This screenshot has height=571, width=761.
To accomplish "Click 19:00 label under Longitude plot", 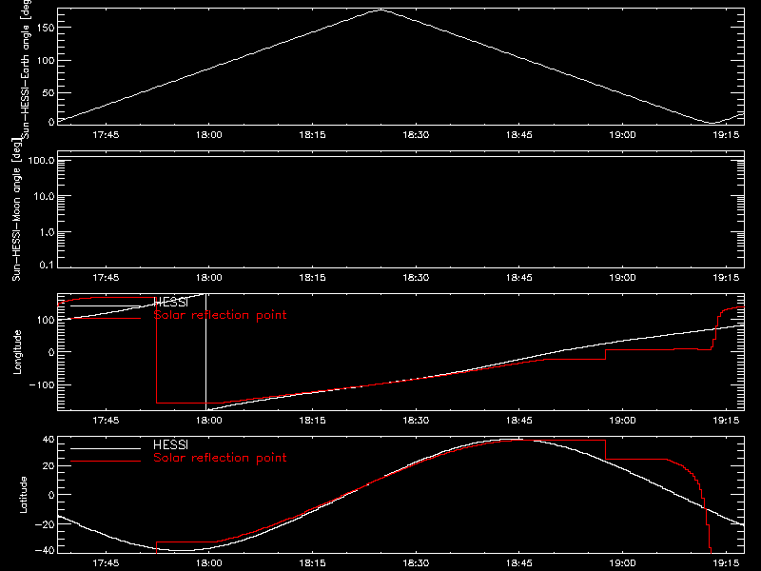I will click(623, 420).
